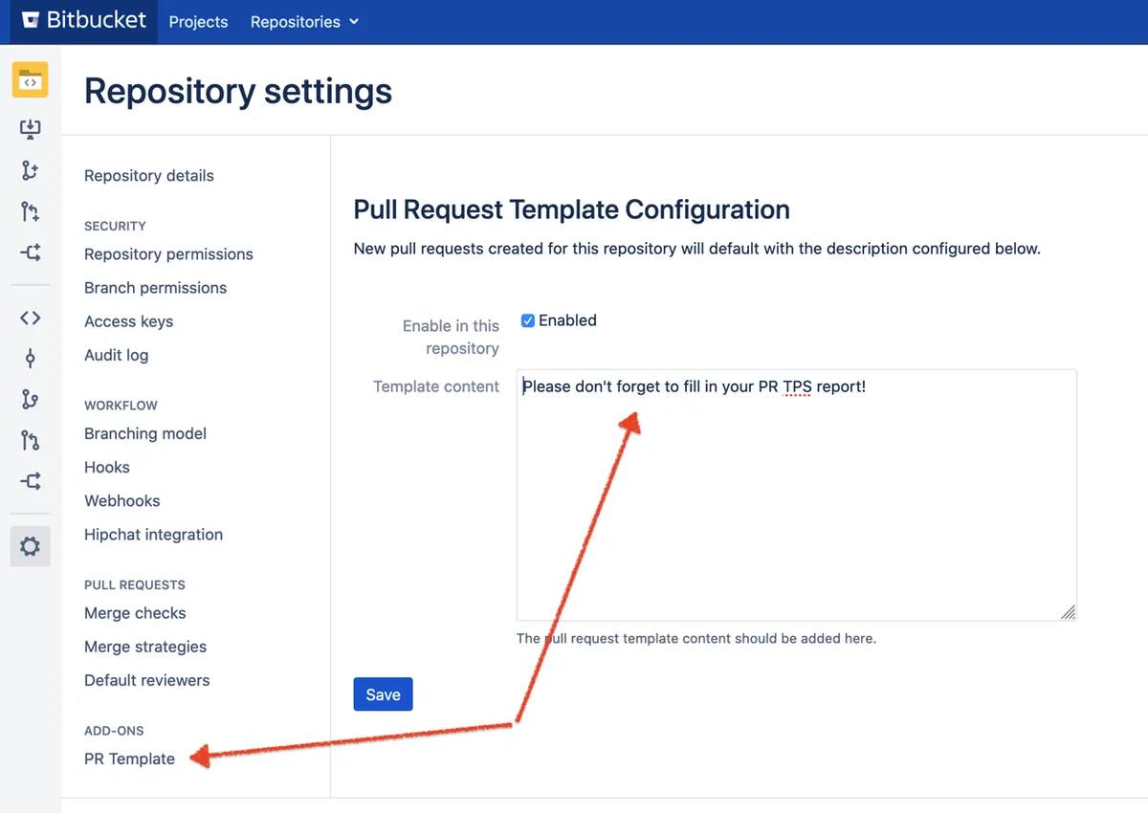Open the Forks icon above the gear
The width and height of the screenshot is (1148, 813).
coord(31,481)
